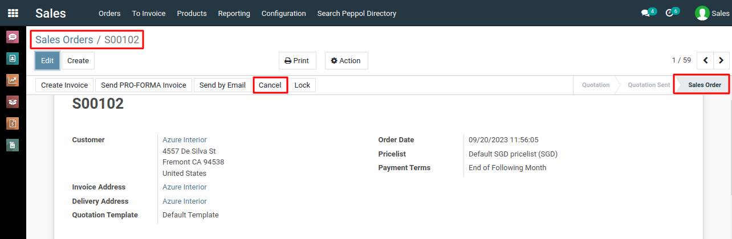The image size is (732, 239).
Task: Return to Sales Orders breadcrumb
Action: [x=64, y=40]
